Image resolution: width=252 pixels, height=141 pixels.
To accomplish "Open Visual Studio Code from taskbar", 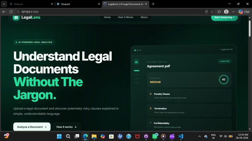I will 181,136.
